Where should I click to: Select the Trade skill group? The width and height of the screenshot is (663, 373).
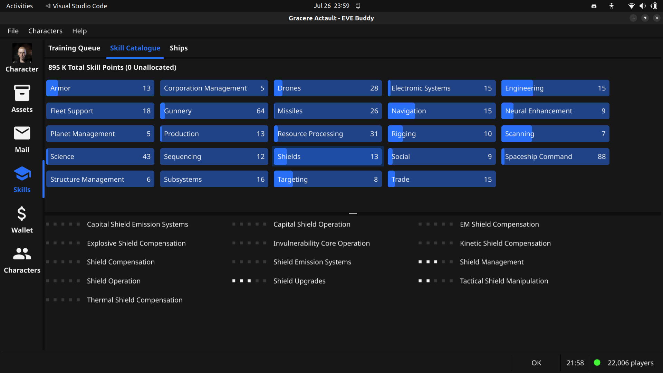(x=442, y=179)
